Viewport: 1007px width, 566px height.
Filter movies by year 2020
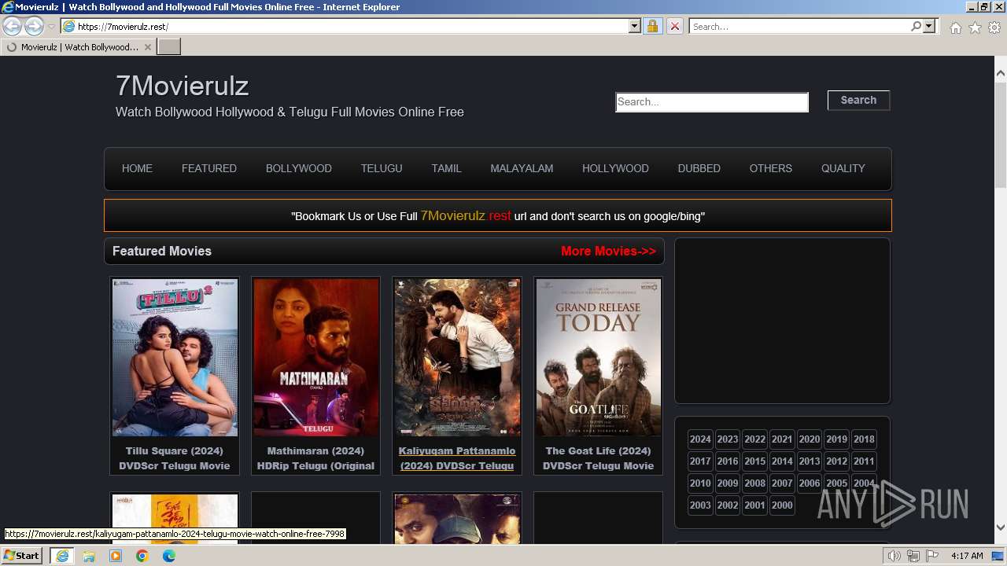coord(810,439)
